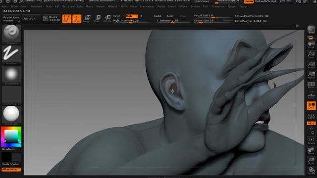Viewport: 317px width, 178px height.
Task: Click the QuickSave button
Action: pyautogui.click(x=202, y=1)
